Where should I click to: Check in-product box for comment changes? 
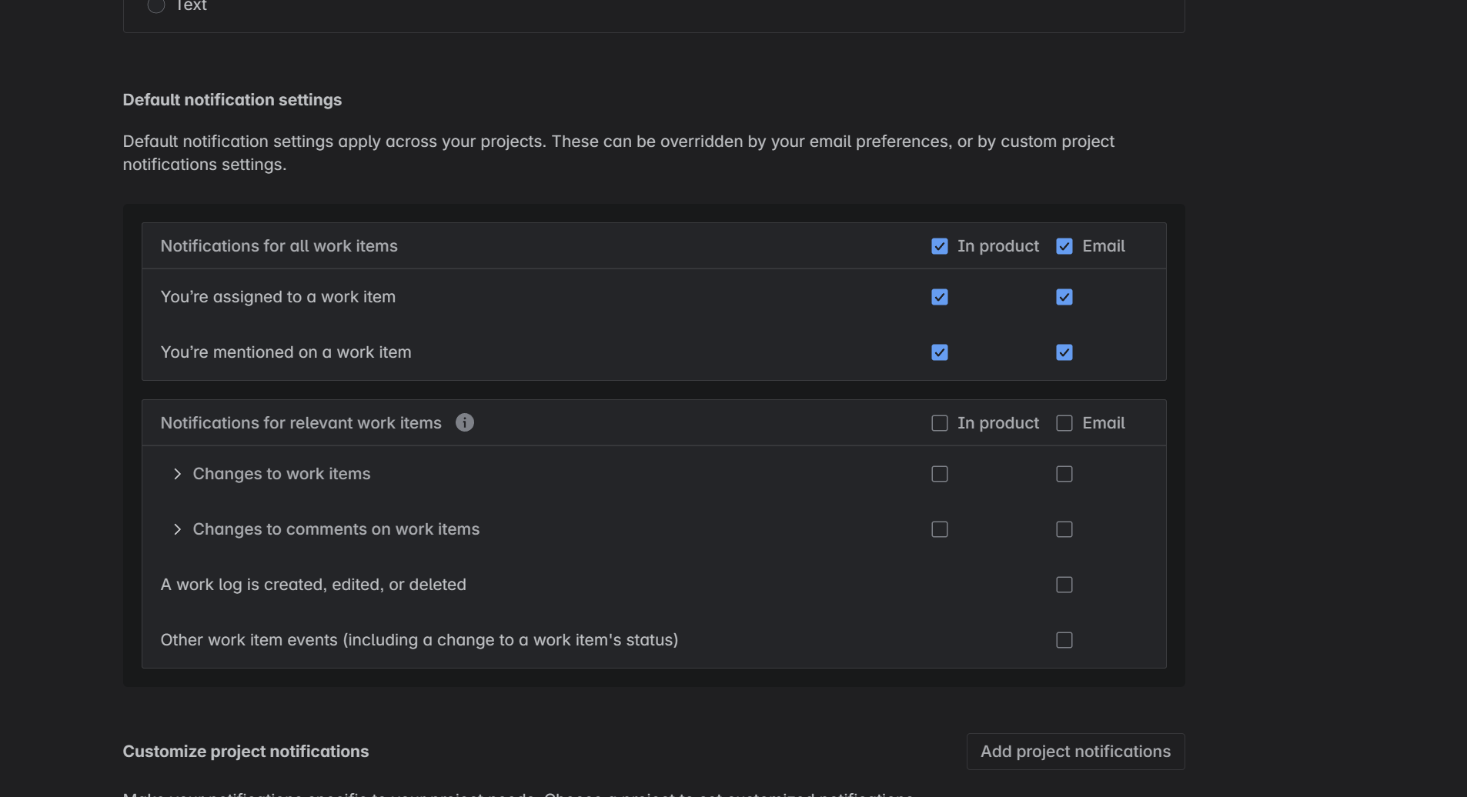tap(940, 529)
